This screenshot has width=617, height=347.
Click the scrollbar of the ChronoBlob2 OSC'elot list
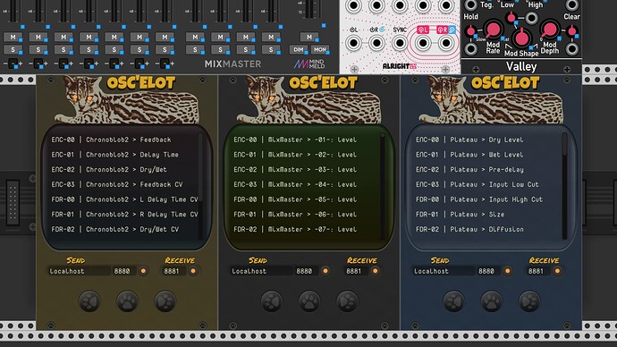point(200,186)
